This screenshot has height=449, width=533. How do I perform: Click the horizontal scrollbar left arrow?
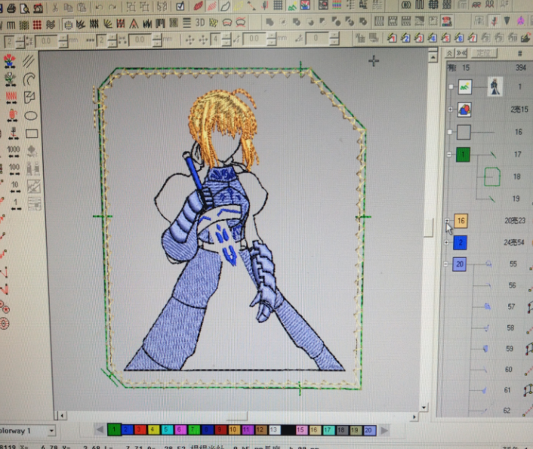62,415
